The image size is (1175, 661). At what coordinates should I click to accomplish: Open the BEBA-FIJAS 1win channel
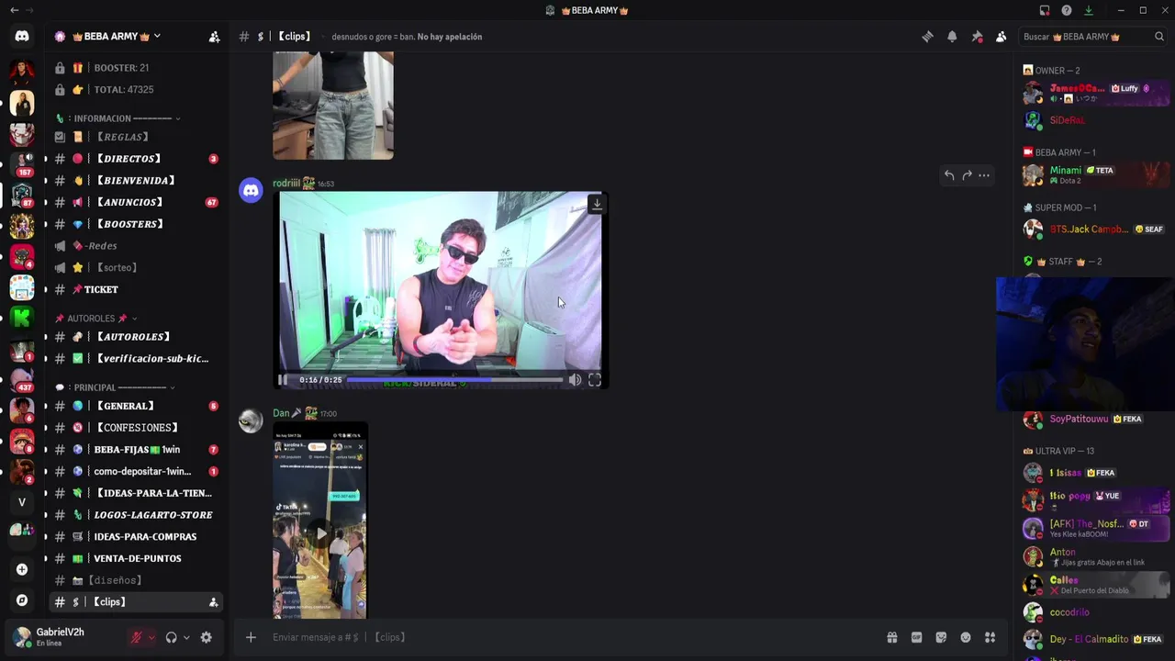click(x=135, y=450)
